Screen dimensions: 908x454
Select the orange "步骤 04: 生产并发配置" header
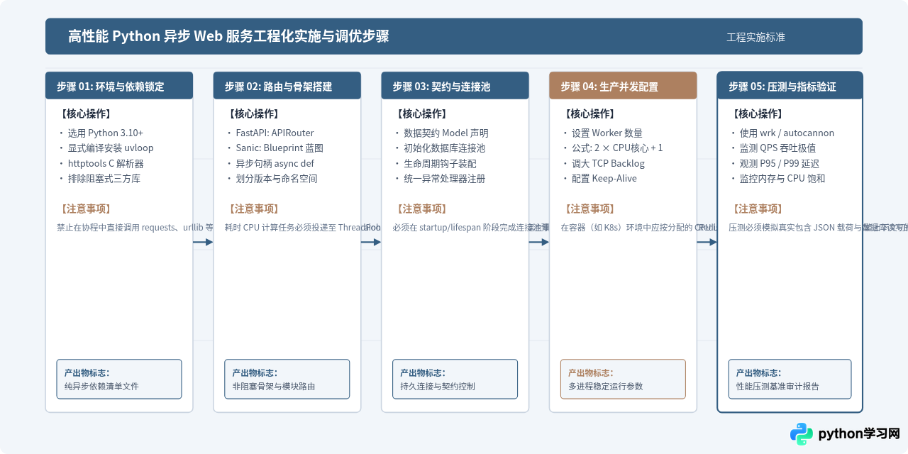[x=623, y=85]
